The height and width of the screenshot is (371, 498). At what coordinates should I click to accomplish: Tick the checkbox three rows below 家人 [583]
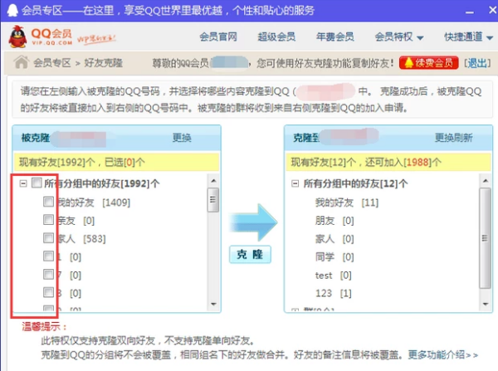tap(48, 292)
